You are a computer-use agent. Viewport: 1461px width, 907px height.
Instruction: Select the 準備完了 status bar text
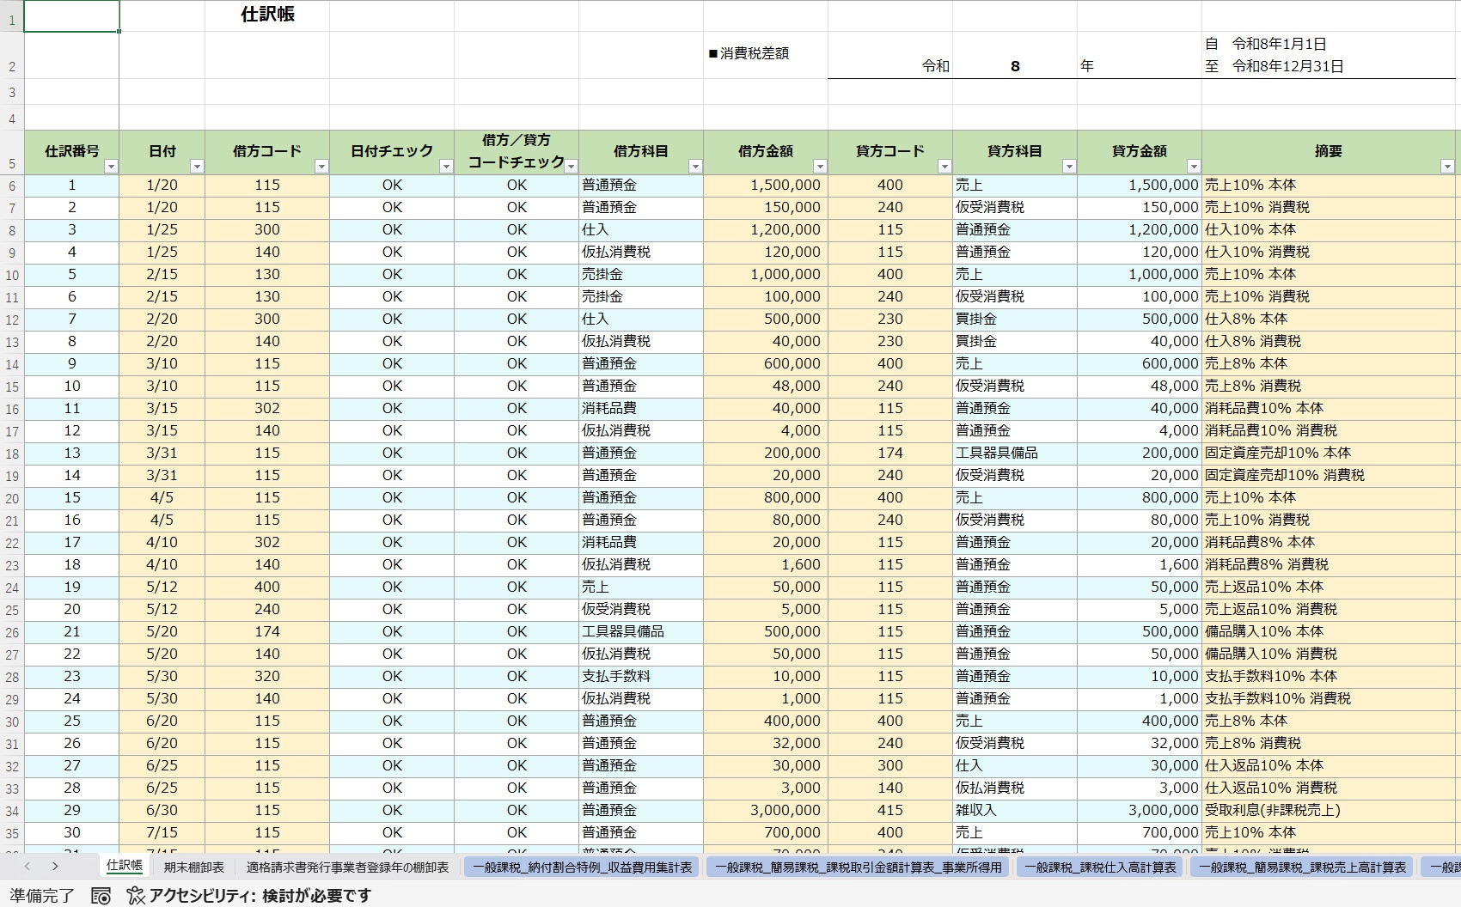click(x=42, y=896)
